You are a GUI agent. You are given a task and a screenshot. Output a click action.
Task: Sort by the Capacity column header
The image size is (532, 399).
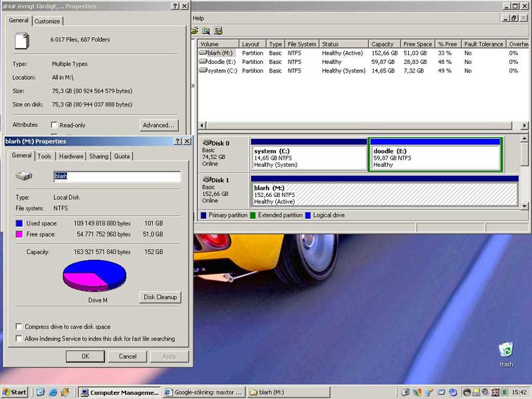click(x=385, y=44)
